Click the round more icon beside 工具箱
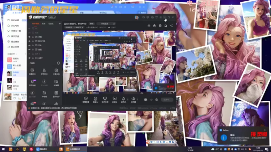 click(x=58, y=63)
